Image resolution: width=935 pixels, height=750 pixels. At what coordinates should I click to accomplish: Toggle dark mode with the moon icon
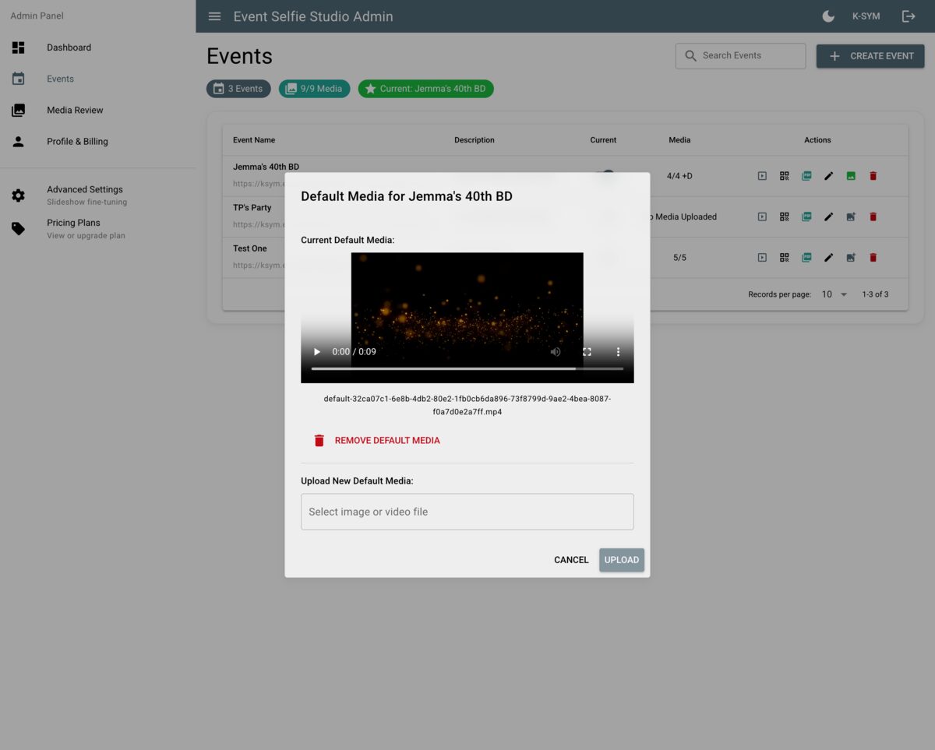(827, 16)
